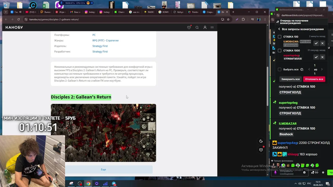Open the Kanobu news feed icon in the header
This screenshot has height=187, width=333.
click(x=189, y=27)
